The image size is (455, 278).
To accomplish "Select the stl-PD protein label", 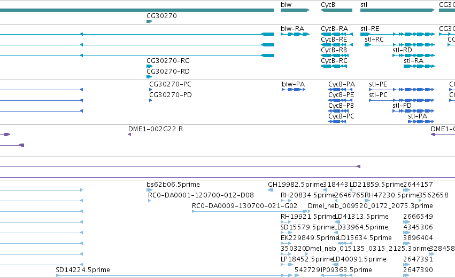I will tap(402, 106).
